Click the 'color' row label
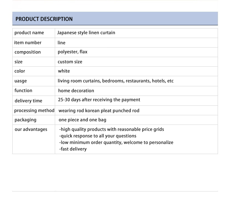 tap(20, 71)
